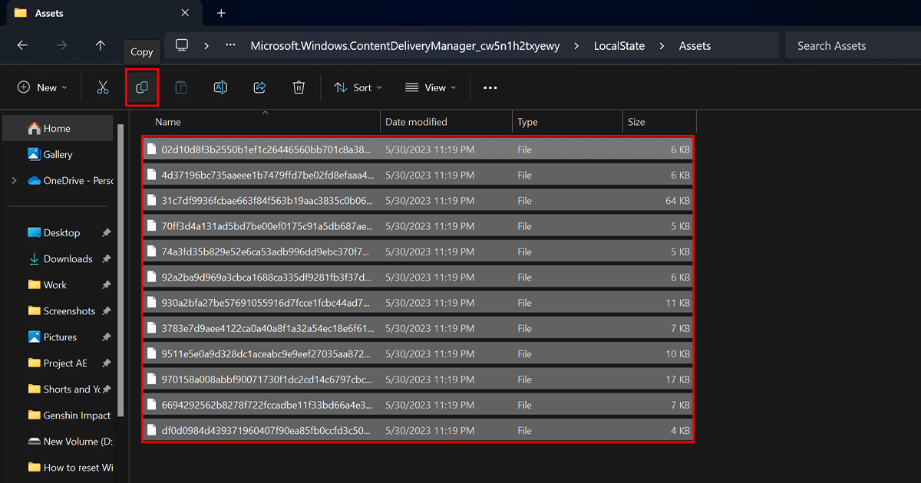
Task: Open a new tab with plus icon
Action: click(x=221, y=13)
